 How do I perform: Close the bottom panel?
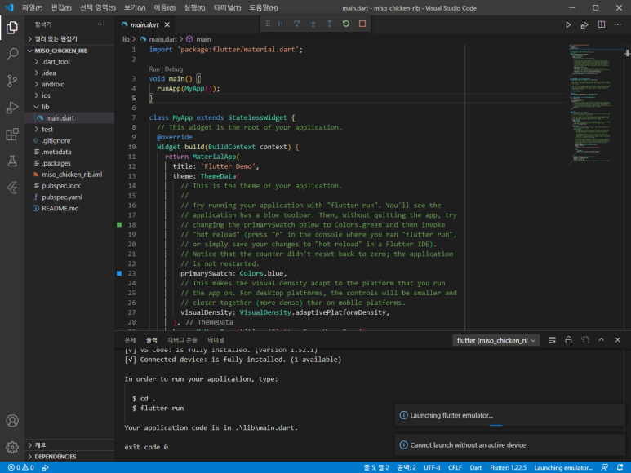point(617,340)
